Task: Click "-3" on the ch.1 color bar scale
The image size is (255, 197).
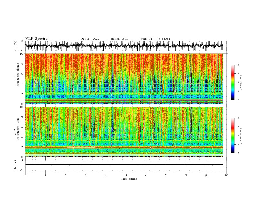Action: click(238, 65)
